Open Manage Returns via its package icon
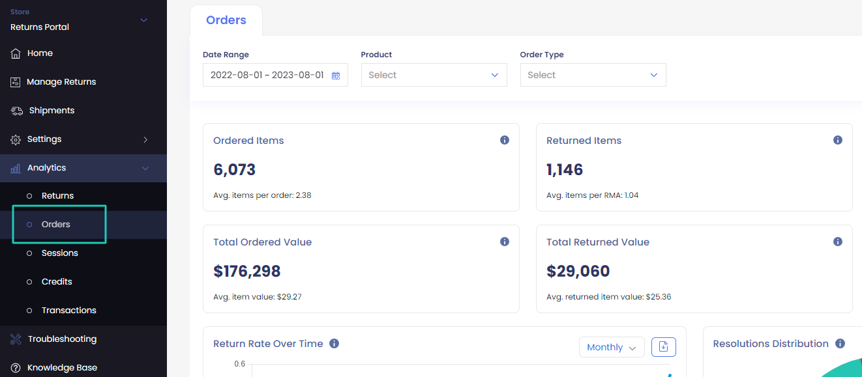 tap(15, 81)
